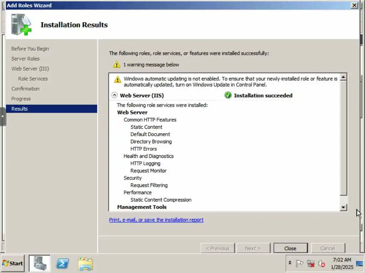
Task: Click the results list scroll up arrow
Action: pos(343,77)
